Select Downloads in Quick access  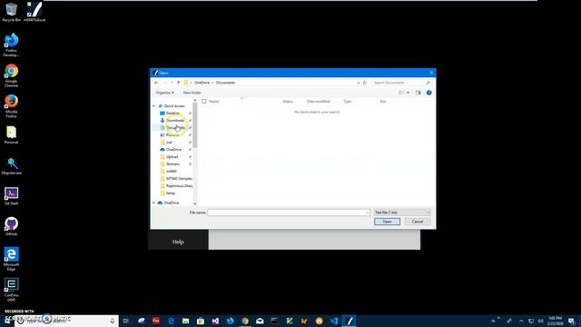pos(175,121)
